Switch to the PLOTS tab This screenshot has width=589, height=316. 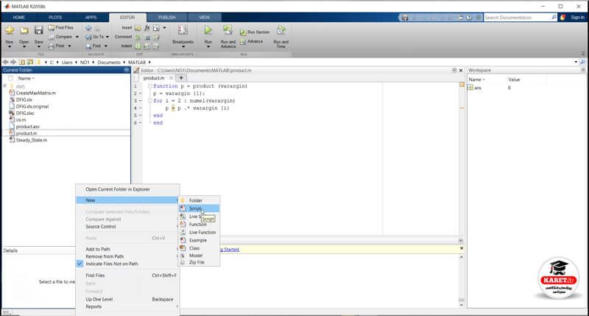55,17
